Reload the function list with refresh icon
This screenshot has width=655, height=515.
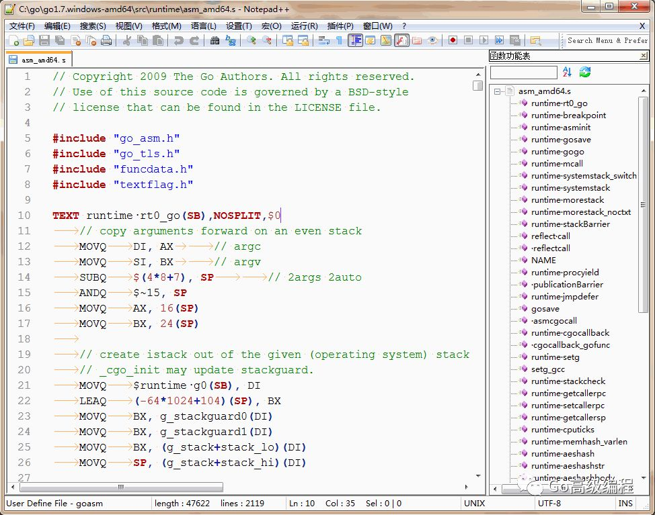[585, 73]
